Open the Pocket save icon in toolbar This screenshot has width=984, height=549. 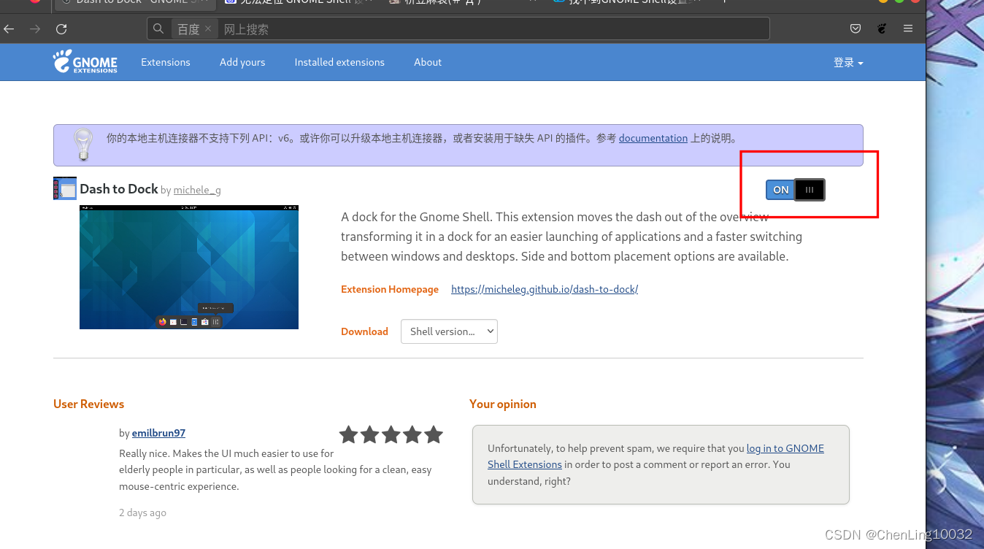(x=856, y=28)
